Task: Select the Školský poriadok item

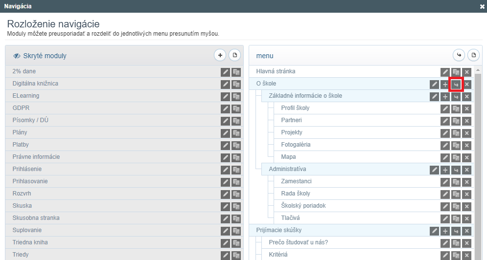Action: pyautogui.click(x=303, y=206)
